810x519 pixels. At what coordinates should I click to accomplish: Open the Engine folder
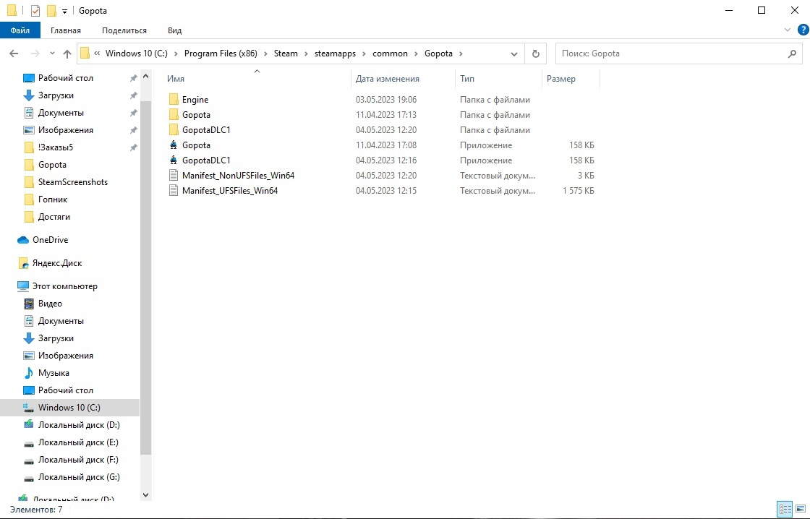point(195,100)
